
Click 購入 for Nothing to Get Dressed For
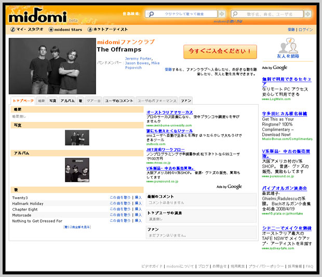[x=138, y=220]
